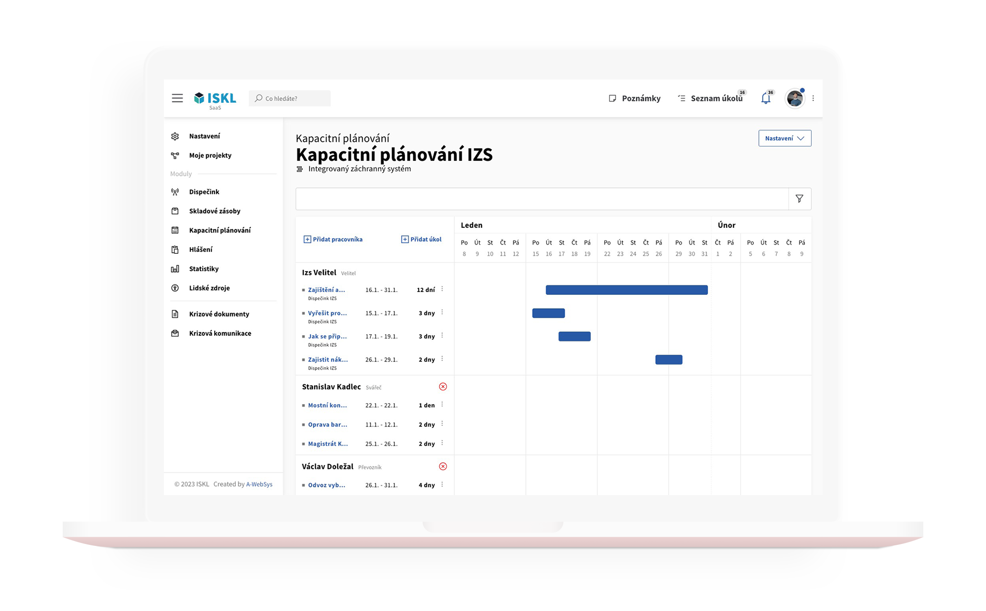The image size is (986, 611).
Task: Click the Leden month header
Action: click(x=471, y=225)
